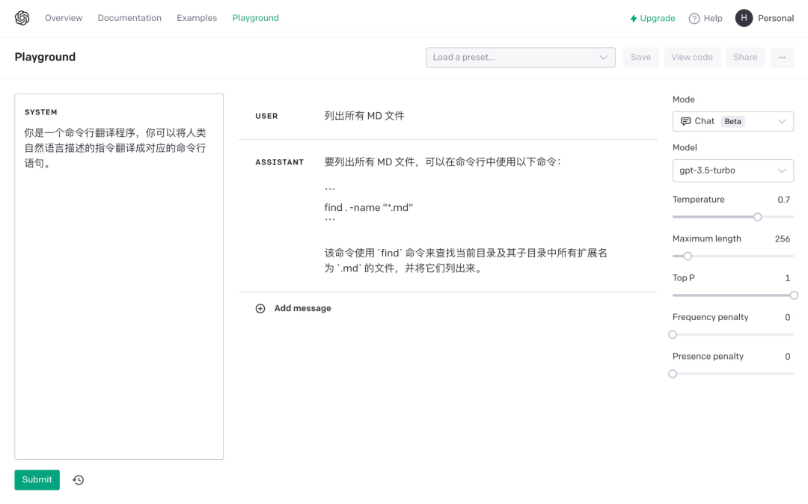Click the Add message plus icon
Image resolution: width=808 pixels, height=504 pixels.
(x=260, y=307)
